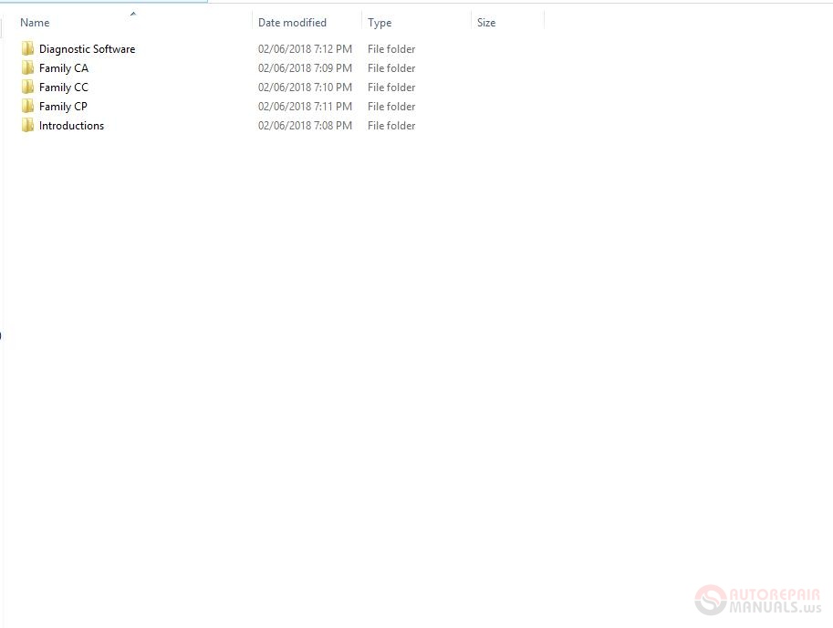Click the Family CC folder icon
The height and width of the screenshot is (628, 833).
27,88
